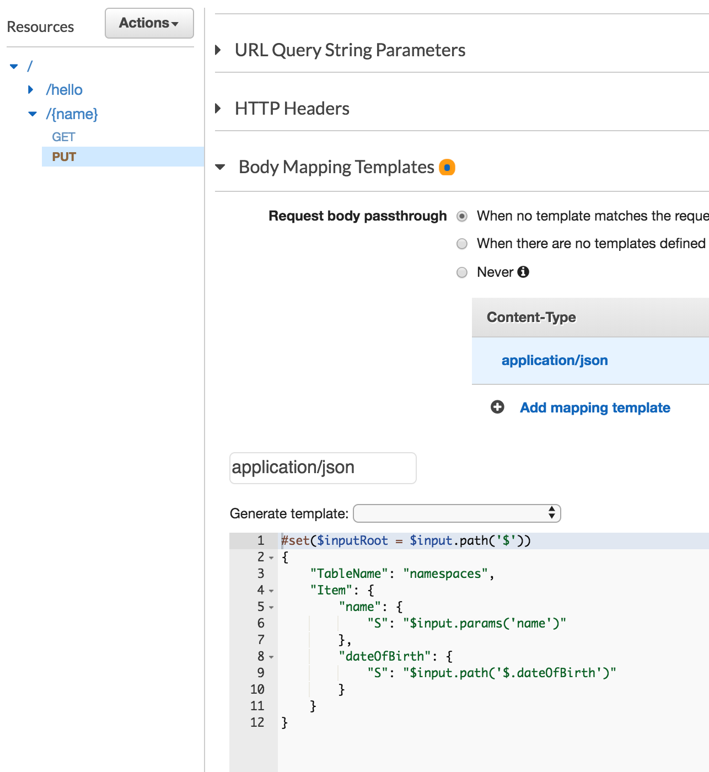Select the GET method under /{name}
This screenshot has height=772, width=709.
63,137
